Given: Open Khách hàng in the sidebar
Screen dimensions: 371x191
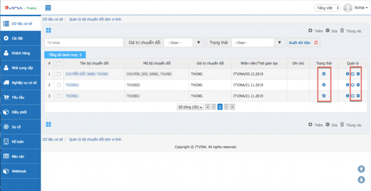Looking at the screenshot, I should [21, 53].
